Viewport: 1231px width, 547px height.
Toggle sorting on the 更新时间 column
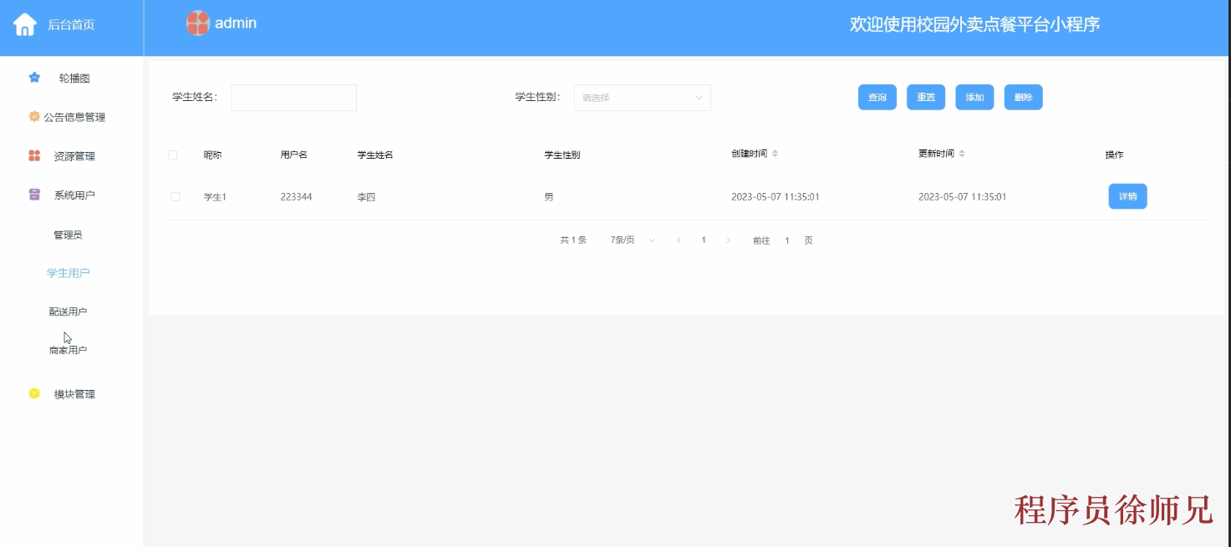[963, 154]
